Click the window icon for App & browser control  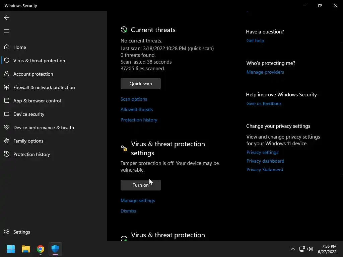pos(7,100)
